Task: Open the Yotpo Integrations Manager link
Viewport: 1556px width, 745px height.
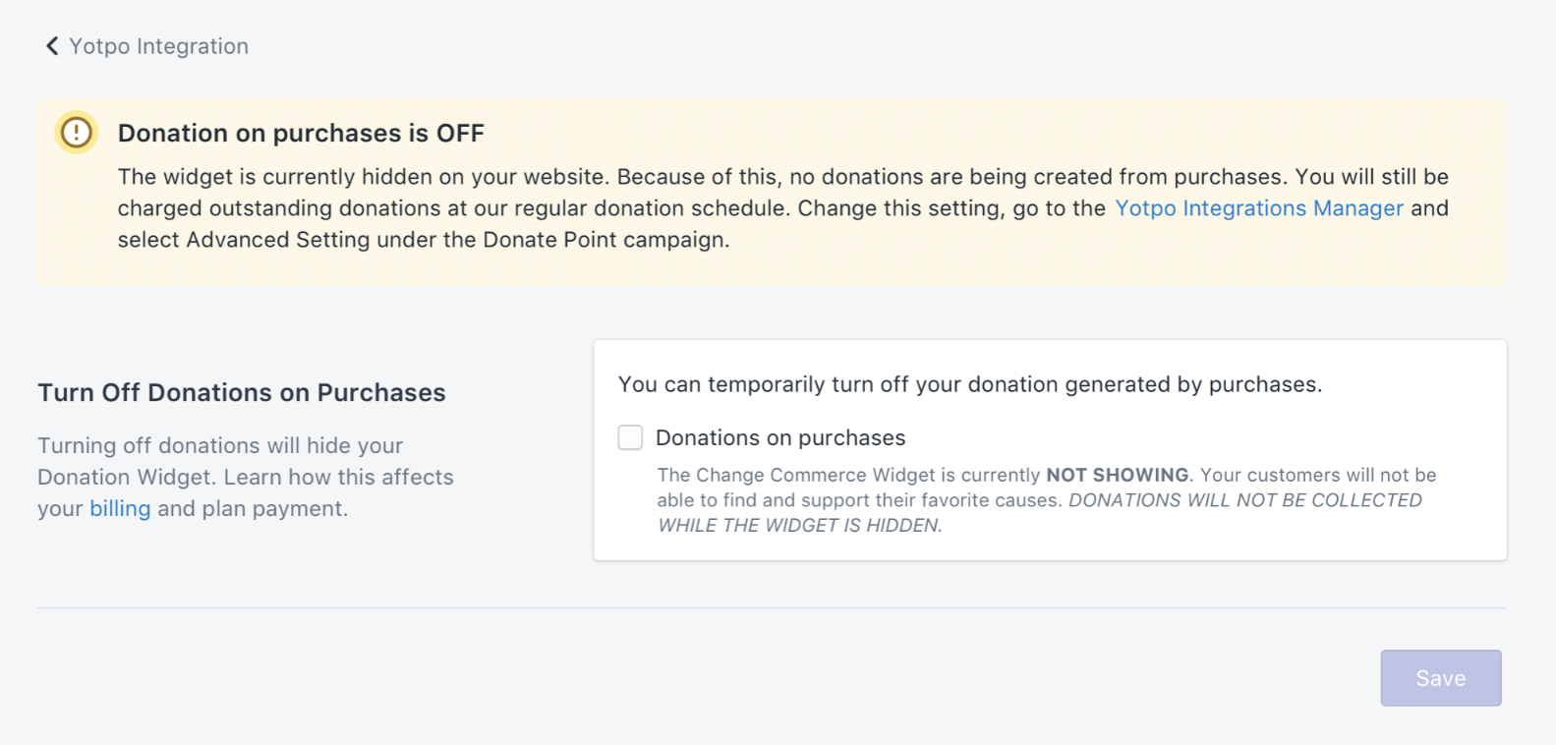Action: 1259,208
